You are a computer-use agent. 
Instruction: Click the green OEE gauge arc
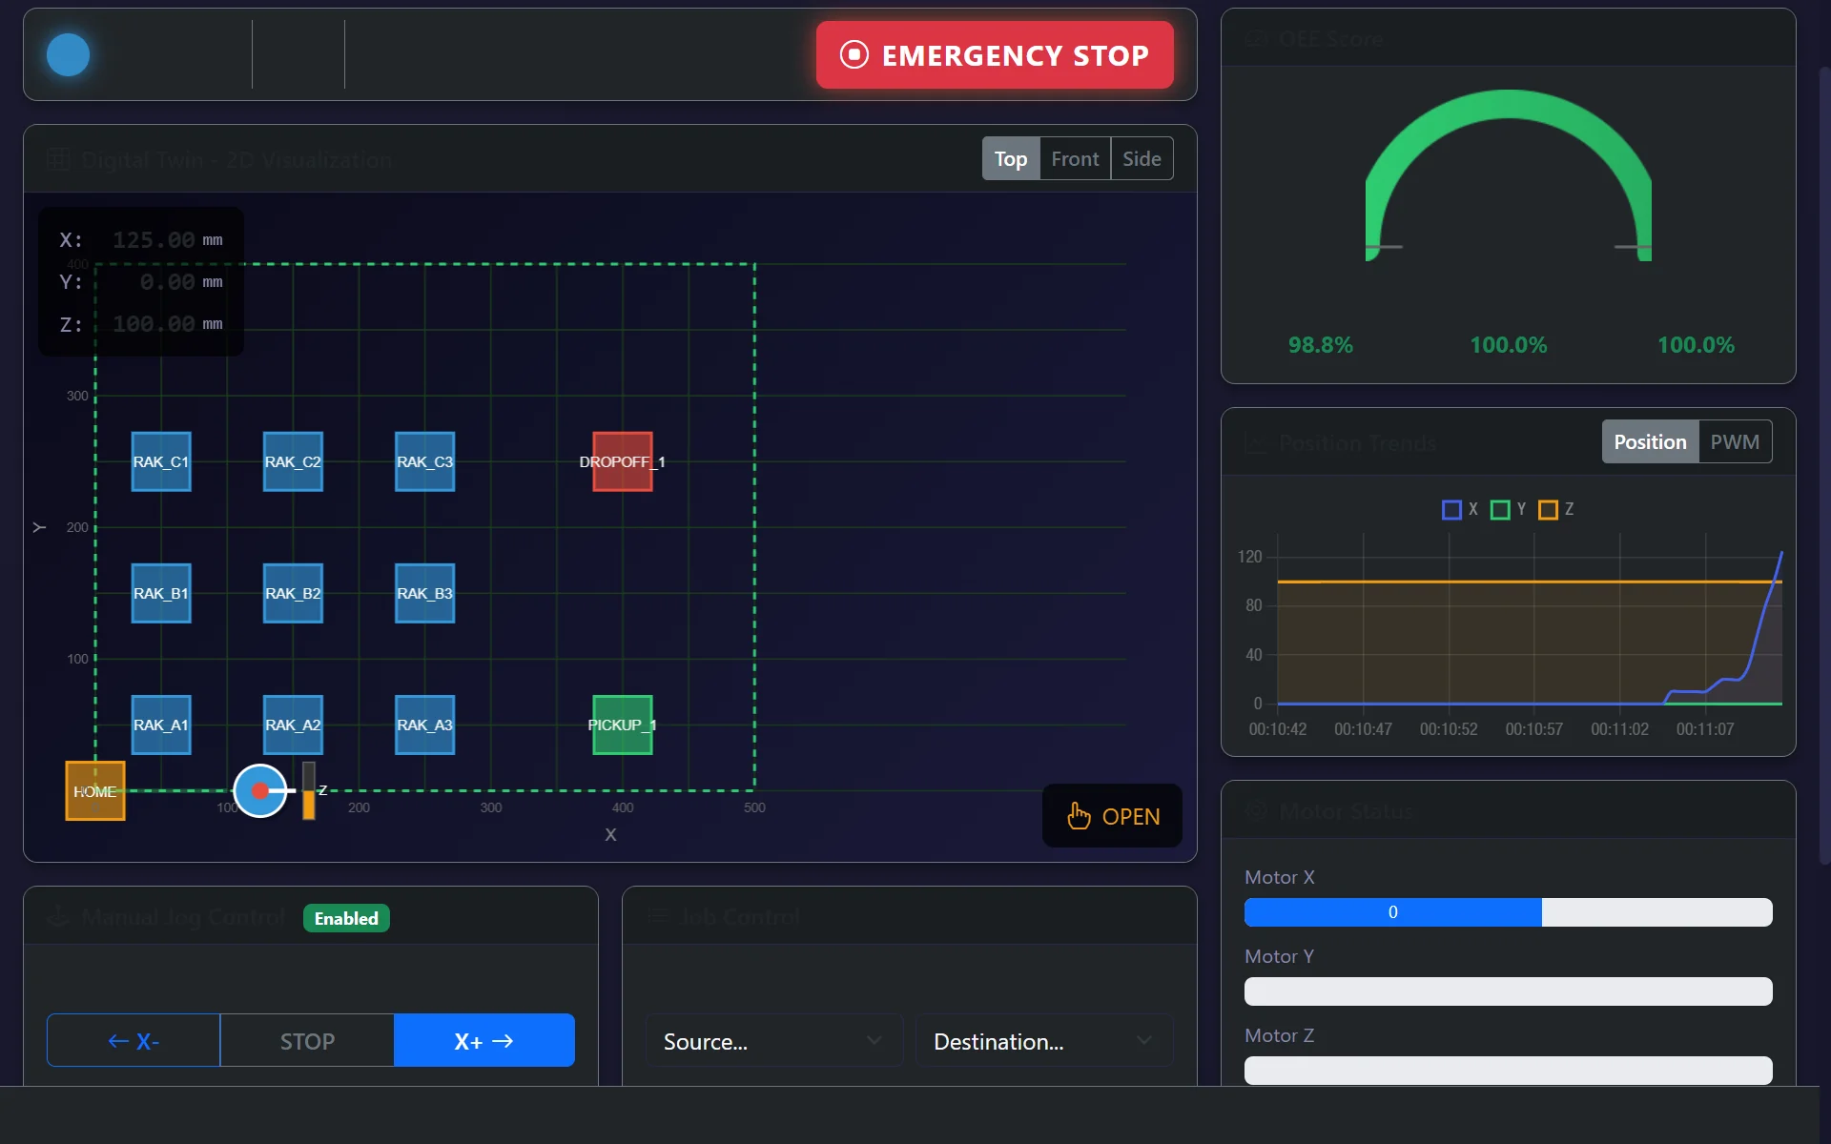click(x=1509, y=105)
